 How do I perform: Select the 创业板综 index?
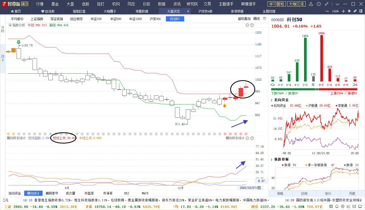pos(76,19)
